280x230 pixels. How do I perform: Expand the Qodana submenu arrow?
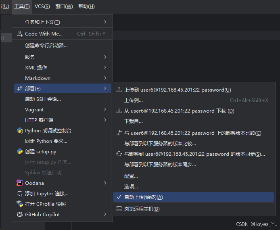pyautogui.click(x=105, y=183)
